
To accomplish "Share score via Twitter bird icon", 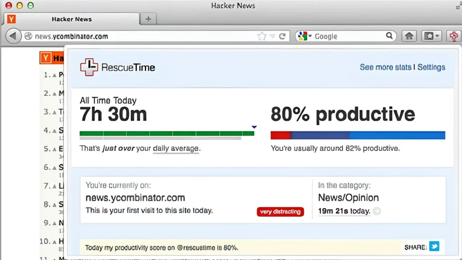I will 434,246.
